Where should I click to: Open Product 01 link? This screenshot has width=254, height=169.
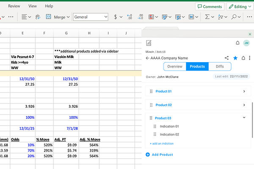click(163, 91)
